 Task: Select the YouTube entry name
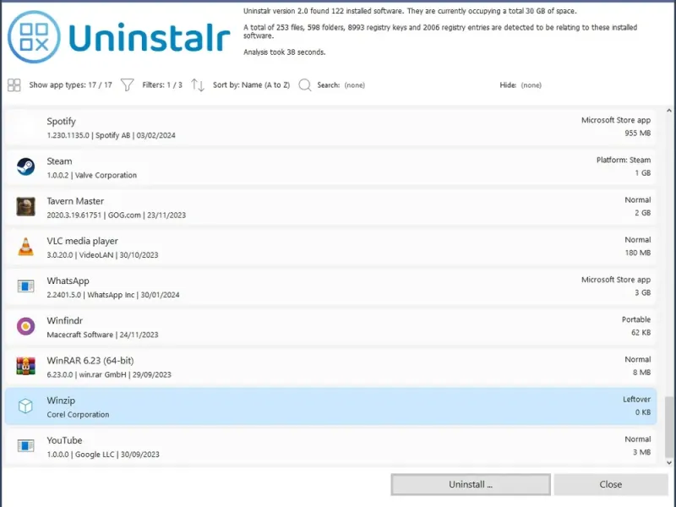pyautogui.click(x=64, y=440)
